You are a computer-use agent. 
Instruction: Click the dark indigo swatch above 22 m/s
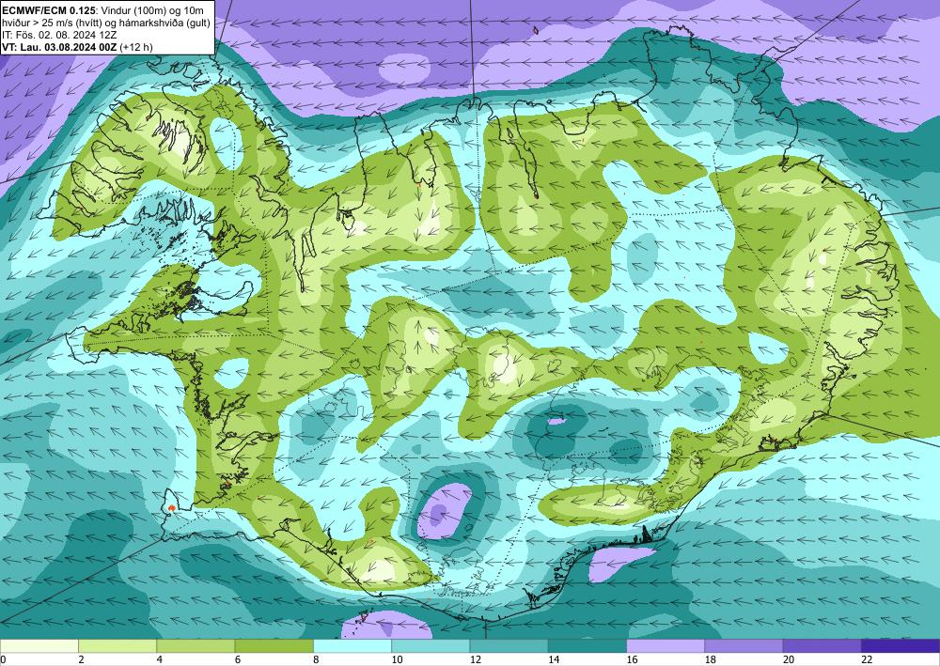coord(901,646)
